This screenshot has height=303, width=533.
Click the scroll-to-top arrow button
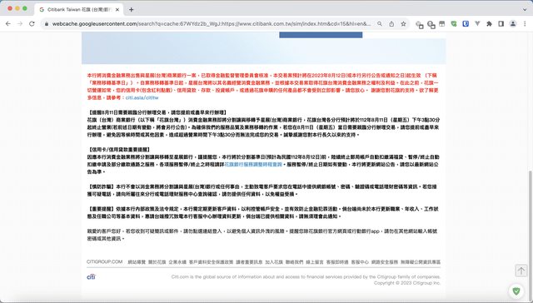(x=521, y=271)
